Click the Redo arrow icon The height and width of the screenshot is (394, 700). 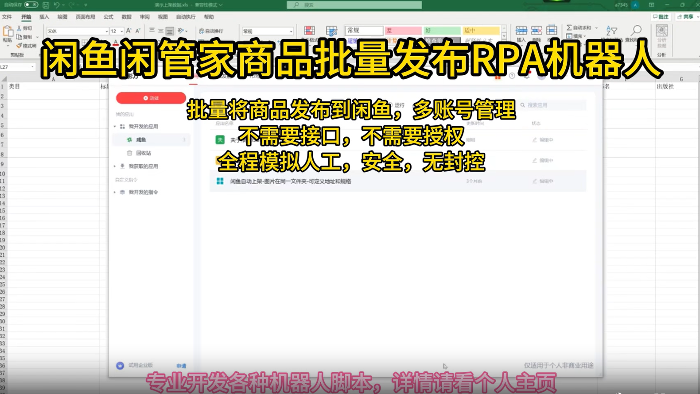click(71, 5)
